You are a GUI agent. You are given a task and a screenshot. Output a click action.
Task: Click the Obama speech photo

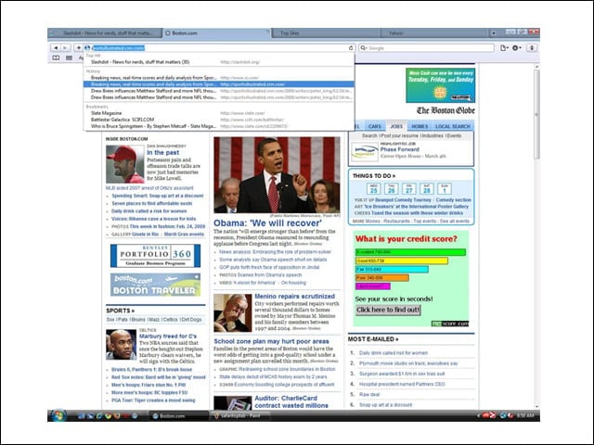pos(277,175)
